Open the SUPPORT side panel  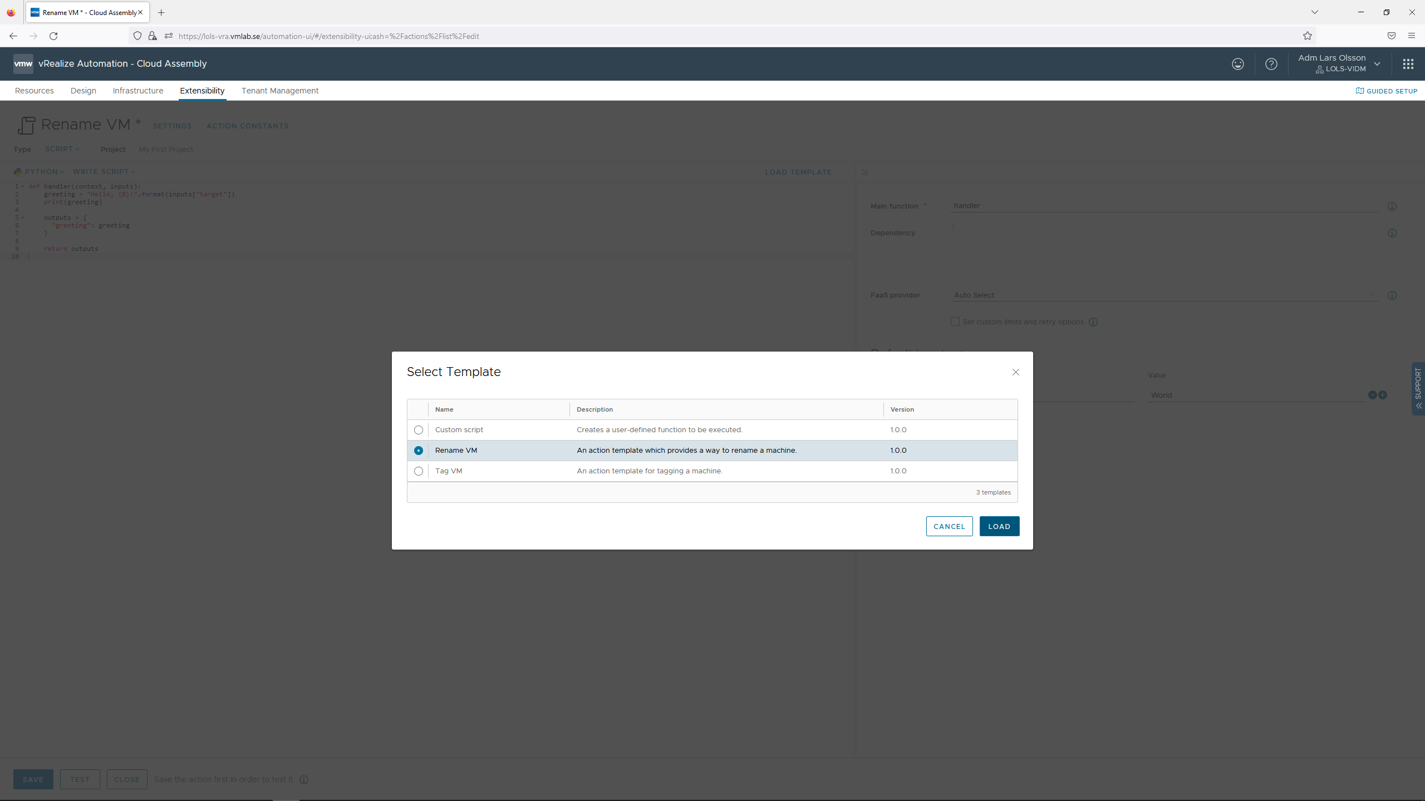tap(1418, 389)
